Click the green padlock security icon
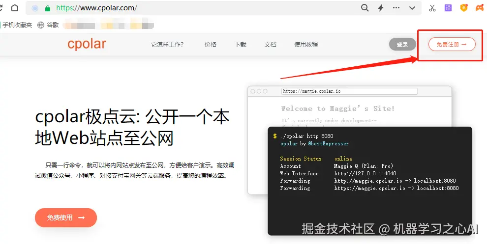Viewport: 487px width, 244px height. tap(48, 8)
